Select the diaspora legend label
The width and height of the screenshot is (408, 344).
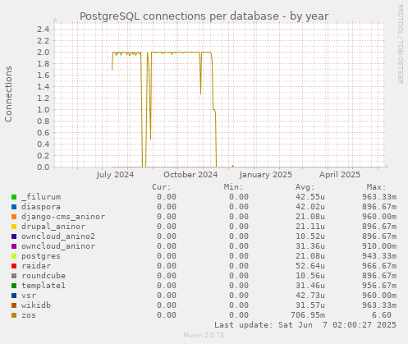(41, 207)
